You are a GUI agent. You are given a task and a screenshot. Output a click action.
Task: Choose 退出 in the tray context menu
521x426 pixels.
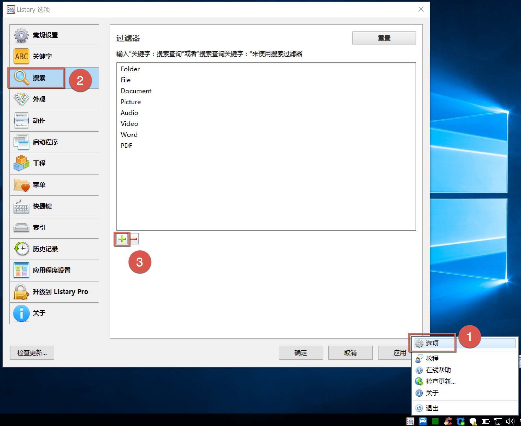[x=465, y=408]
